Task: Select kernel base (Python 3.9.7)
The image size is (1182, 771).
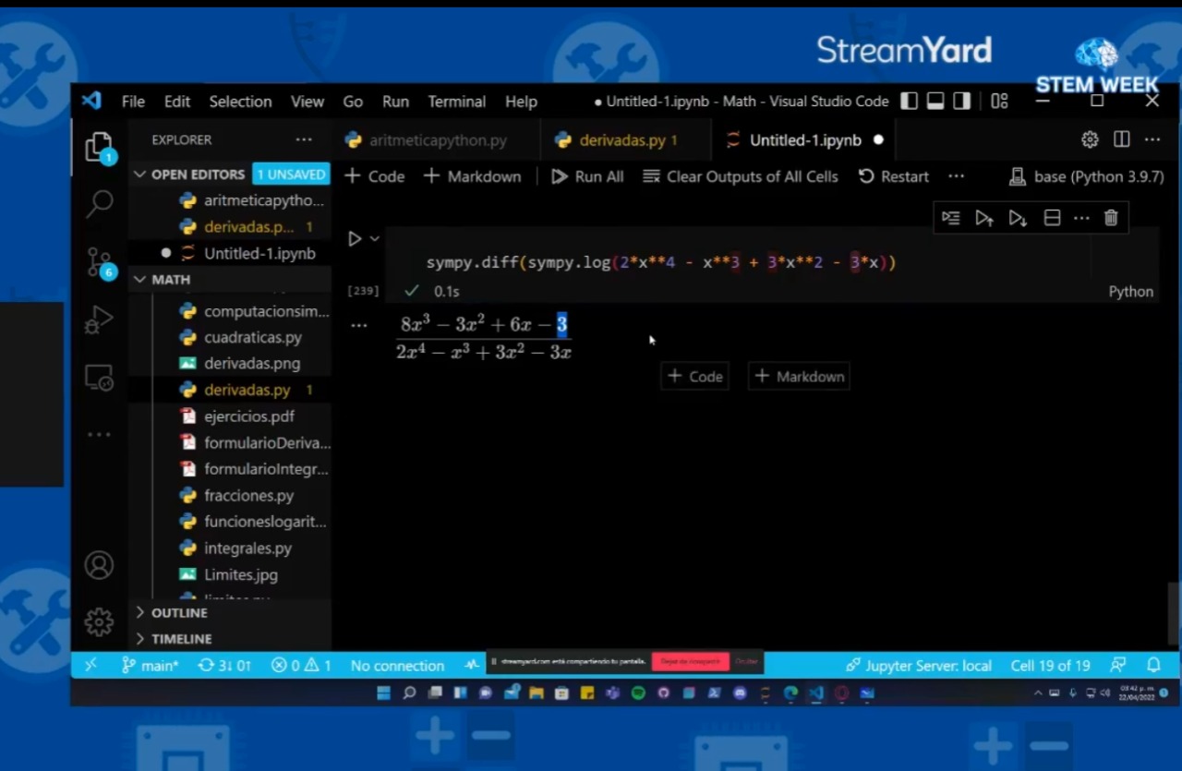Action: (1087, 176)
